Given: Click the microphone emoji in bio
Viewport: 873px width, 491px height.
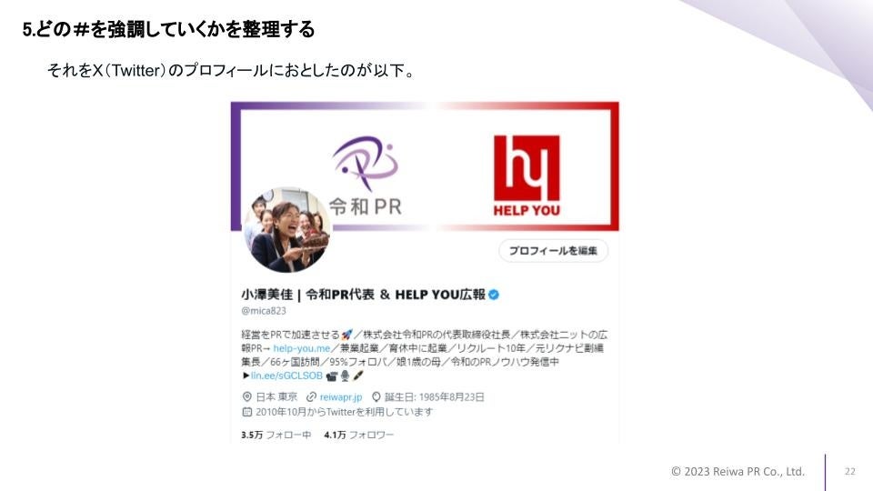Looking at the screenshot, I should (x=346, y=376).
